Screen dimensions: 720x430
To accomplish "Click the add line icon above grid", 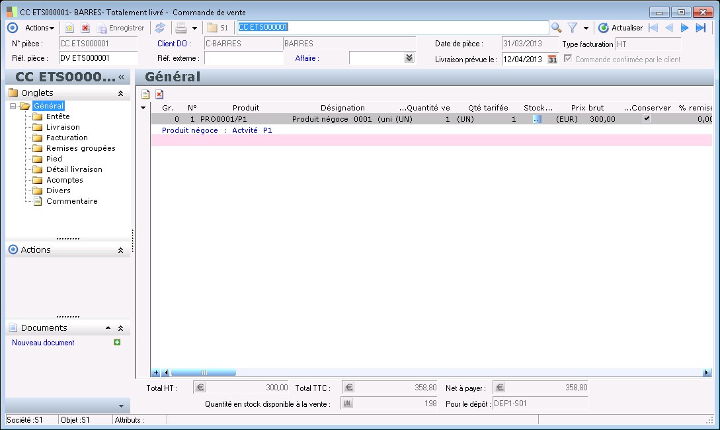I will 145,95.
